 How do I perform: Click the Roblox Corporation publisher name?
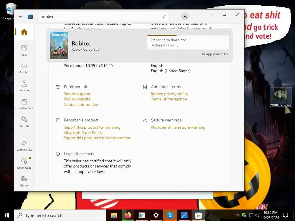click(86, 49)
